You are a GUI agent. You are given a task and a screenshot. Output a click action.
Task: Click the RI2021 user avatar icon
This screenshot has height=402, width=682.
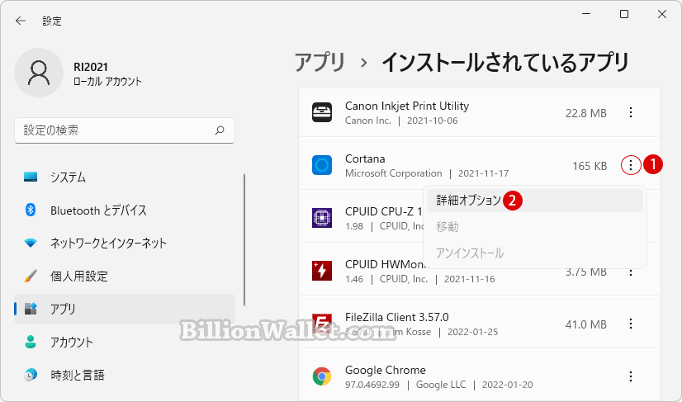click(39, 73)
